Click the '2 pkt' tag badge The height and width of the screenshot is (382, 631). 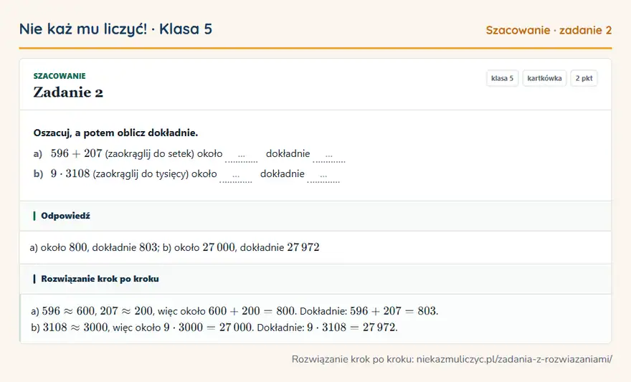click(x=584, y=78)
